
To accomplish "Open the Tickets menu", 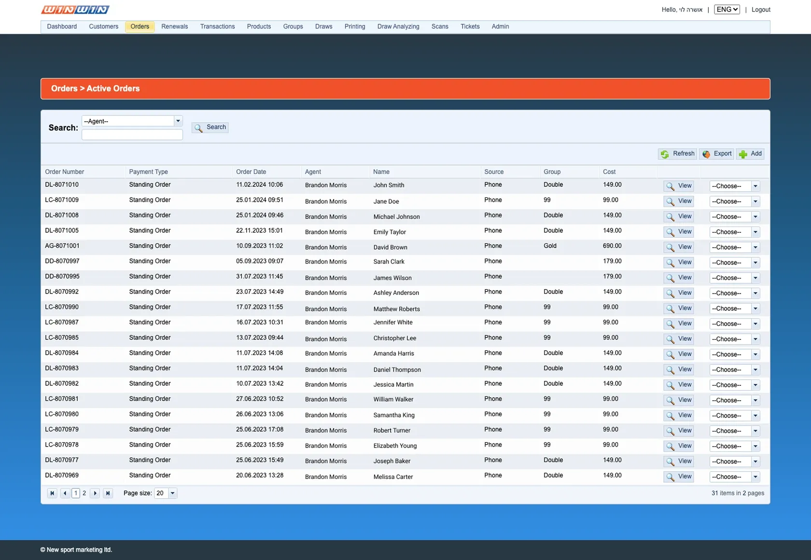I will coord(470,27).
